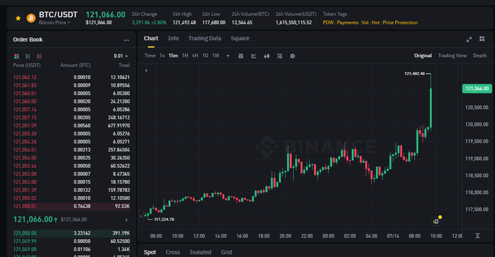Select the Time interval option
The width and height of the screenshot is (495, 257).
pos(150,56)
